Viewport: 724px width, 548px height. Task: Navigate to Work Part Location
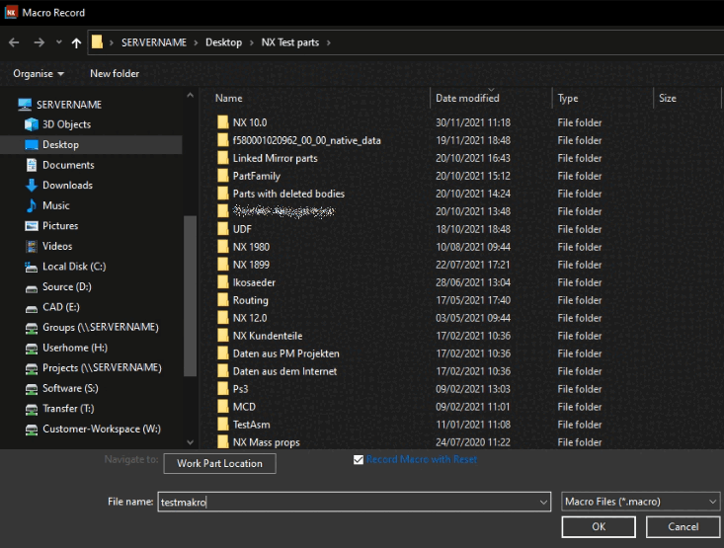pyautogui.click(x=220, y=463)
